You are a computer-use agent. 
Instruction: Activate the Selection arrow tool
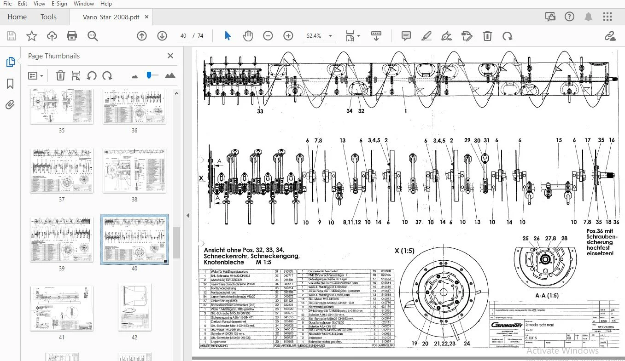[228, 36]
